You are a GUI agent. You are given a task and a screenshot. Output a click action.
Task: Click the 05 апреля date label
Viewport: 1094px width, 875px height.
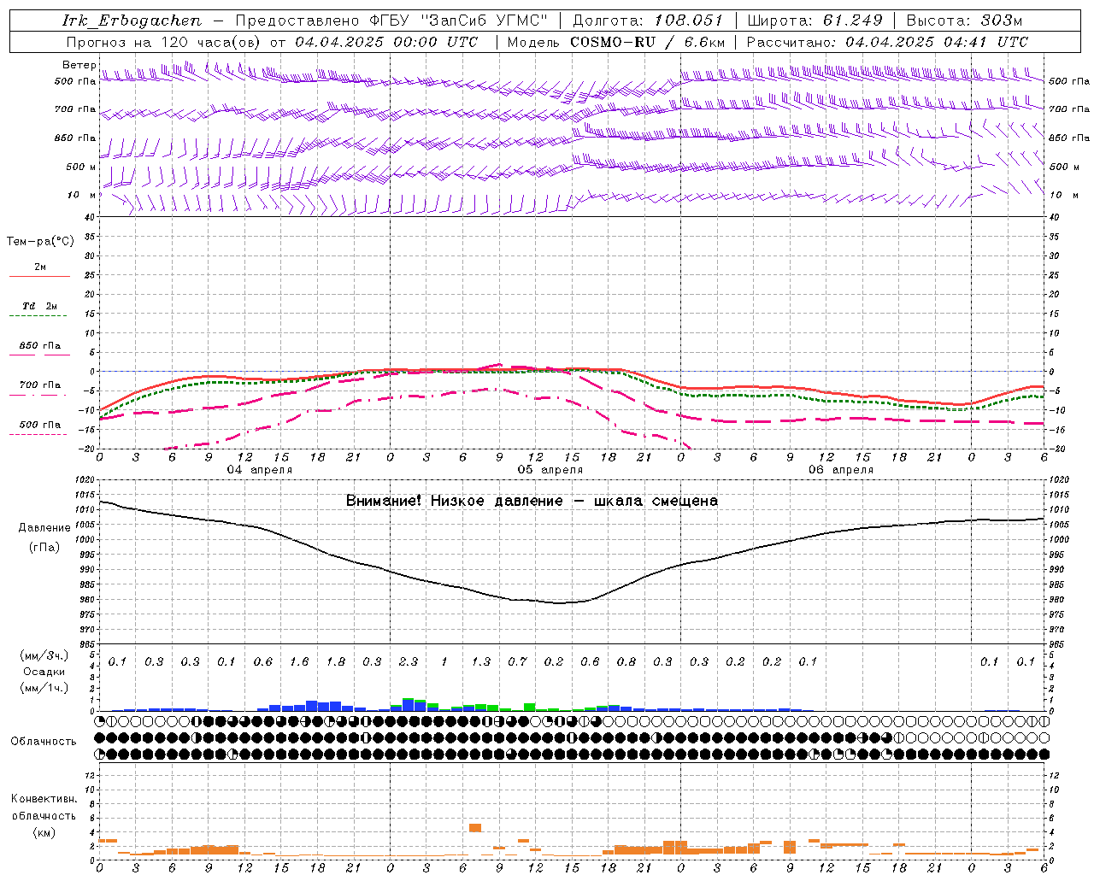550,470
